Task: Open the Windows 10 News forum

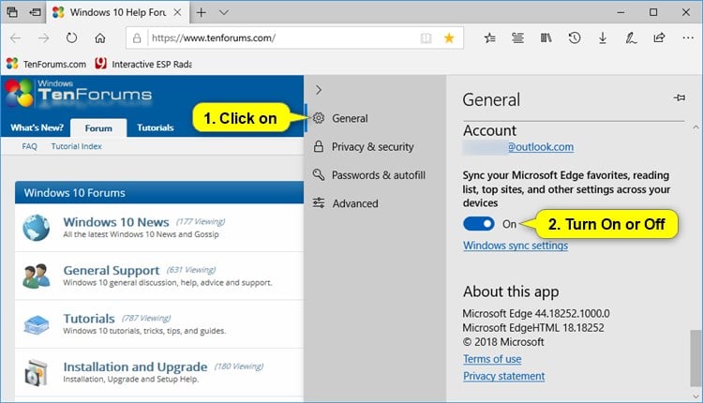Action: click(116, 222)
